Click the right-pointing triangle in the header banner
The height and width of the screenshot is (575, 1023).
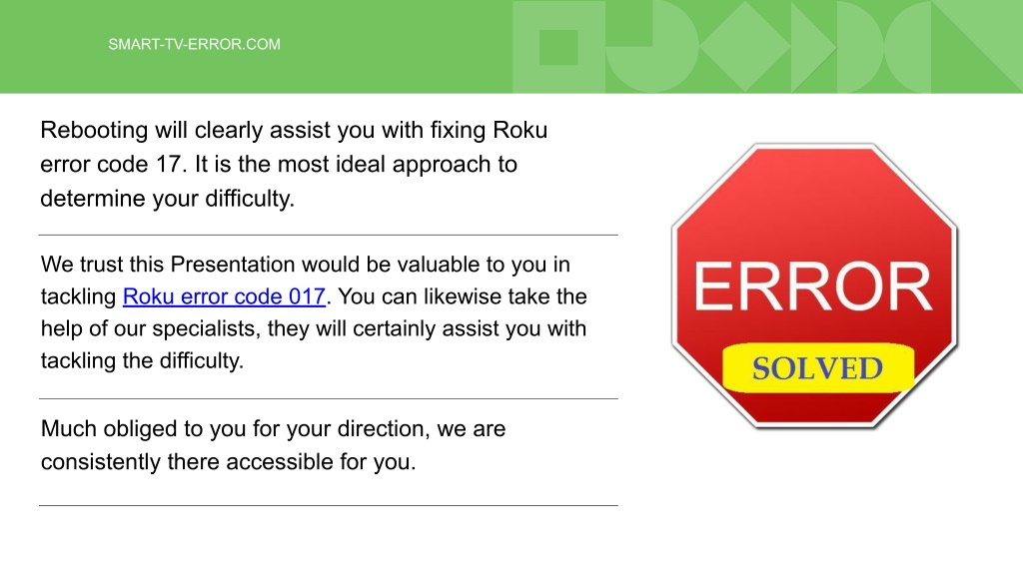click(x=813, y=47)
